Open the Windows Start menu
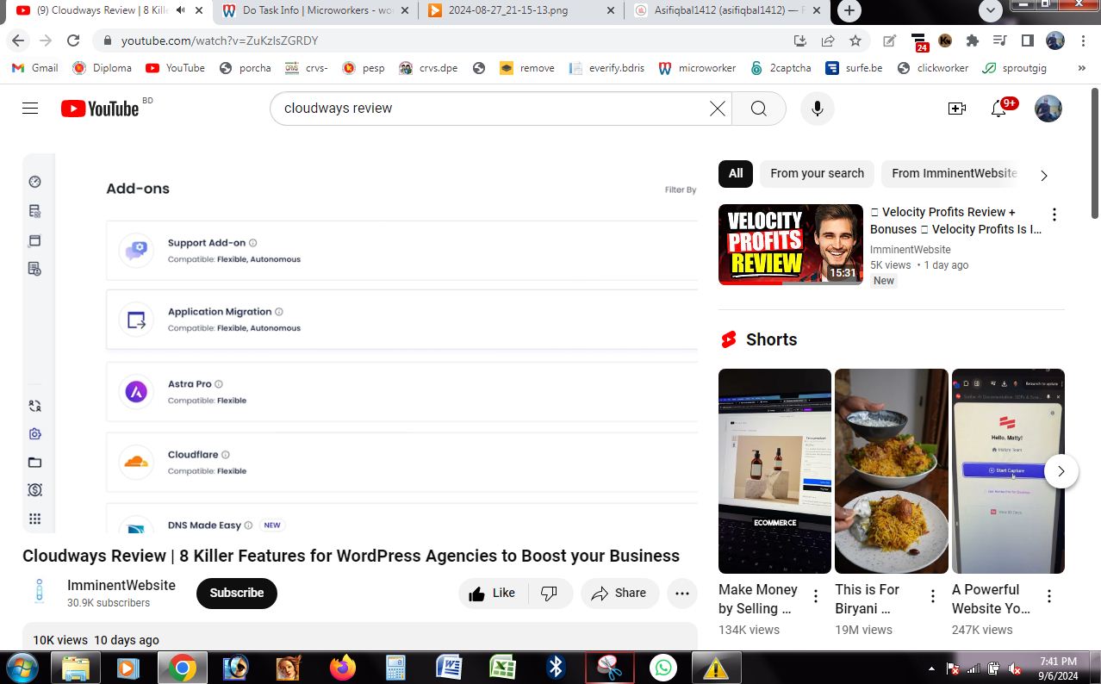 22,668
